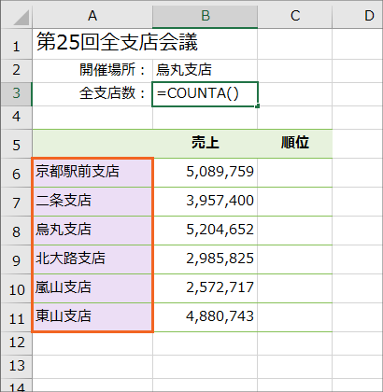Click the empty 順位 cell for 二条支店
This screenshot has height=392, width=383.
tap(295, 202)
